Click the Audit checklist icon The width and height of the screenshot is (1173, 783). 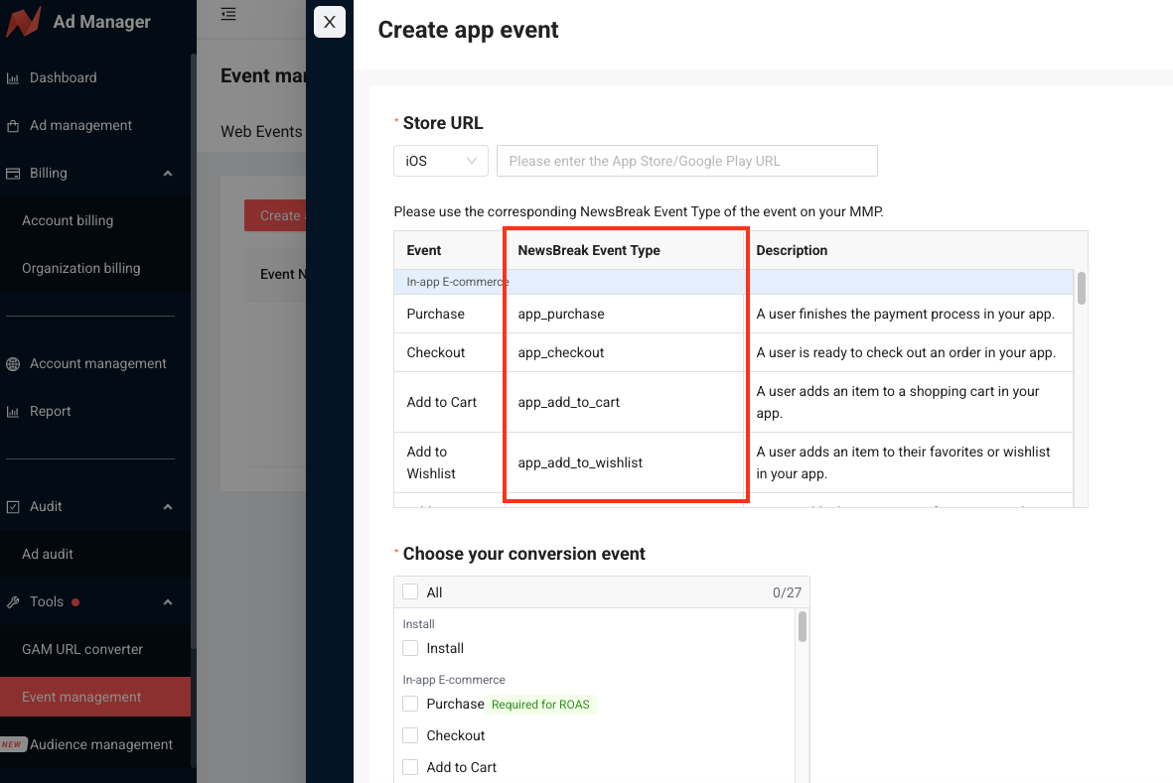coord(13,507)
